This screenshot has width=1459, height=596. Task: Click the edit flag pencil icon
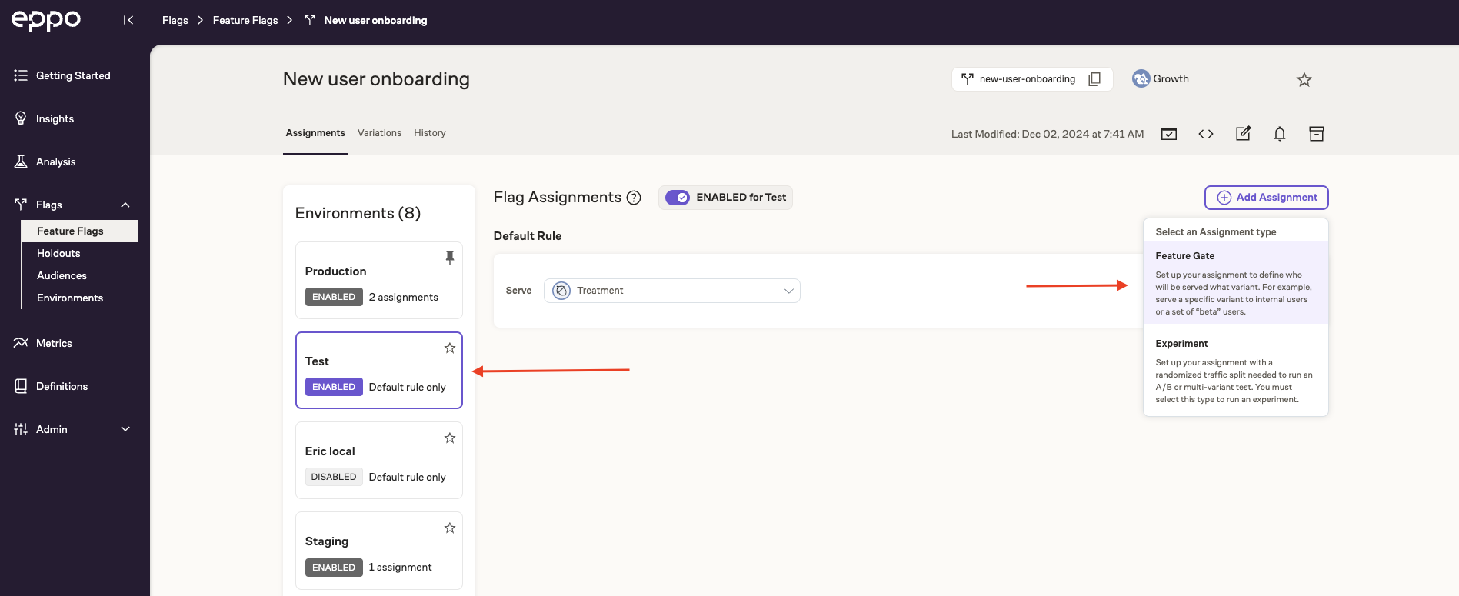[1243, 134]
